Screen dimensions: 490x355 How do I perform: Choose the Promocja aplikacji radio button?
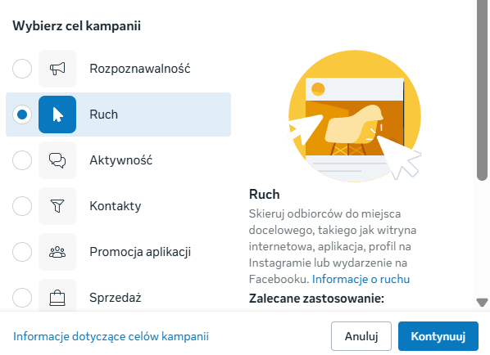(x=22, y=252)
